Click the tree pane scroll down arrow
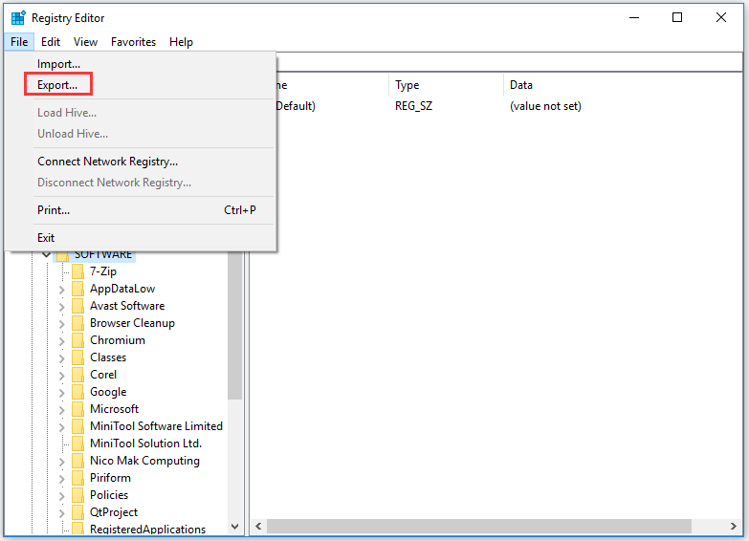This screenshot has width=749, height=541. pos(235,527)
